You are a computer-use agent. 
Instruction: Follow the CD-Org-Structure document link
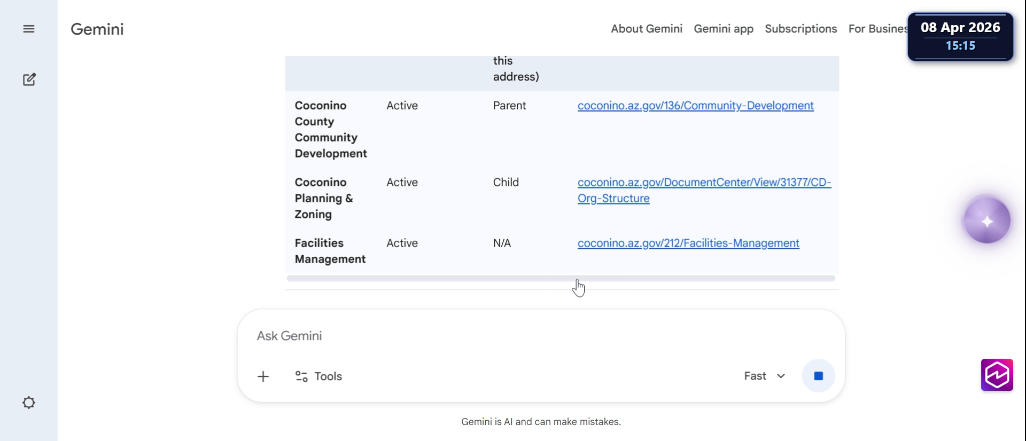(x=704, y=183)
